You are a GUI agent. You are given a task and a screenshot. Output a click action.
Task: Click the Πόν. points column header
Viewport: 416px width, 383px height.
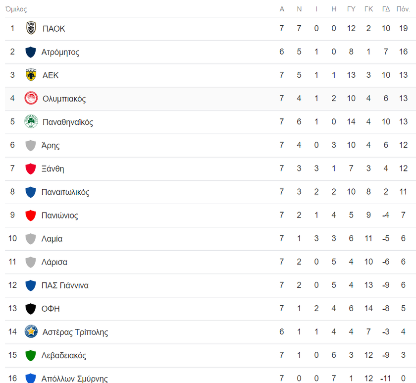pos(403,9)
